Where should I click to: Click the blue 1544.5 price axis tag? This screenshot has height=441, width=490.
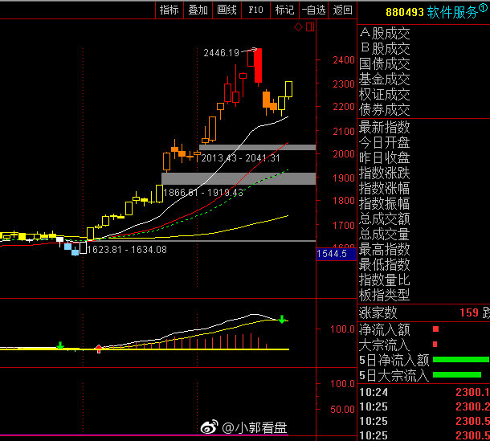pos(337,254)
